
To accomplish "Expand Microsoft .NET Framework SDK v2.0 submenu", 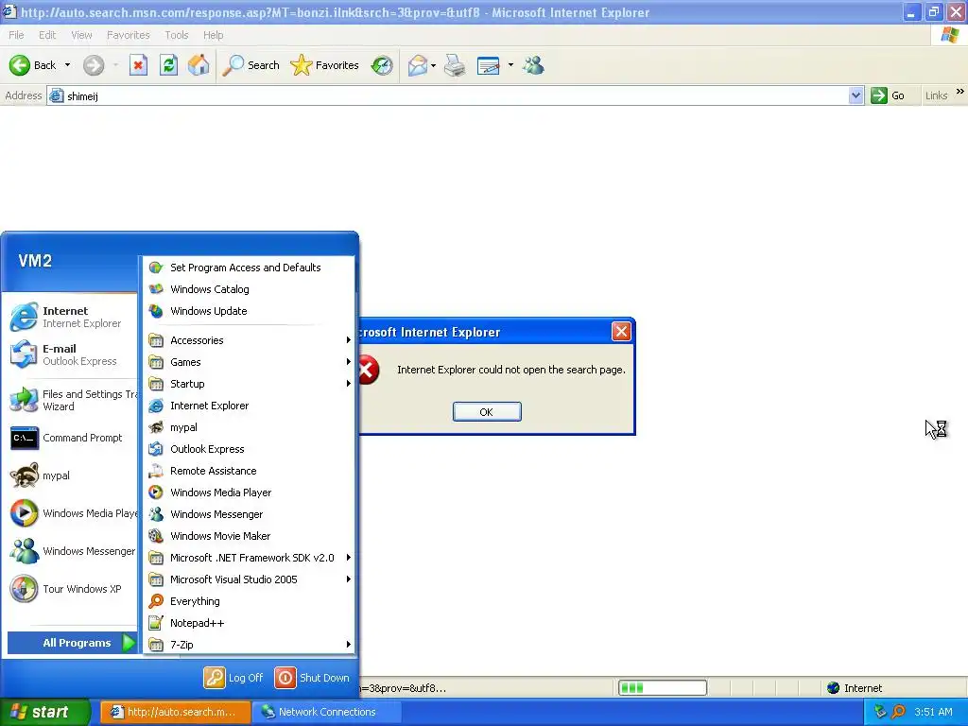I will [x=249, y=558].
